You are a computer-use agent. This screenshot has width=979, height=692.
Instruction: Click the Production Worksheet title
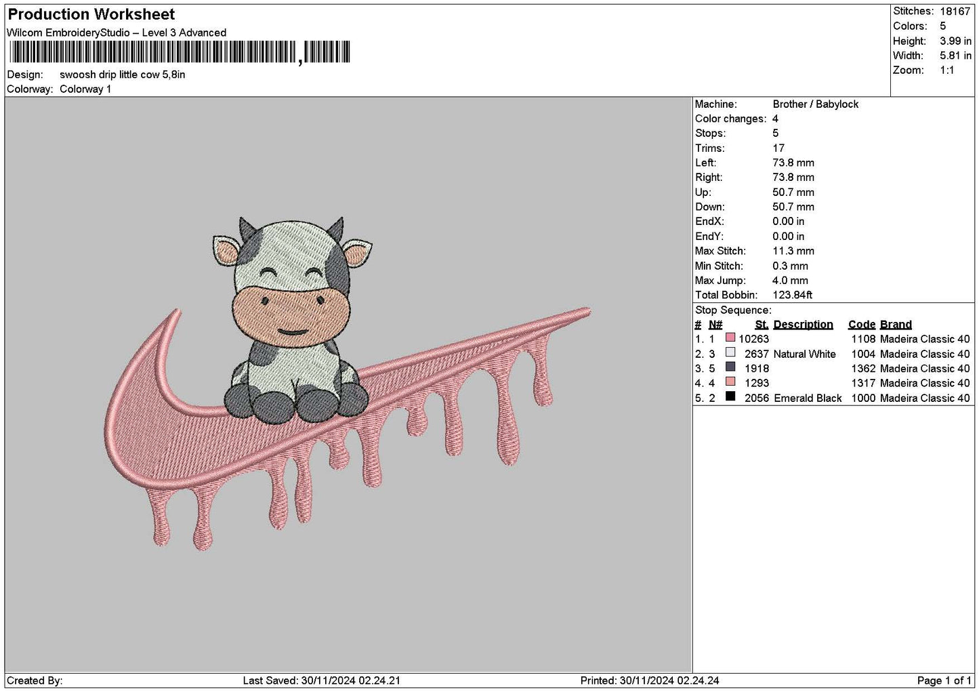click(91, 14)
